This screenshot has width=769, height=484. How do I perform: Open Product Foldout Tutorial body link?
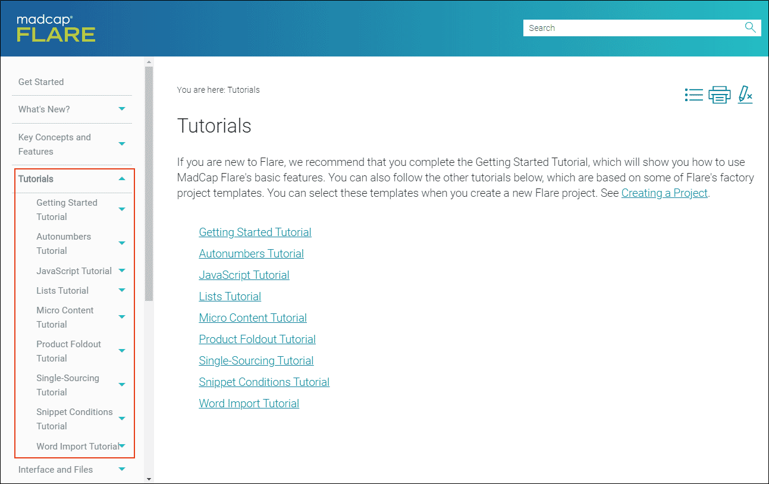click(x=258, y=339)
